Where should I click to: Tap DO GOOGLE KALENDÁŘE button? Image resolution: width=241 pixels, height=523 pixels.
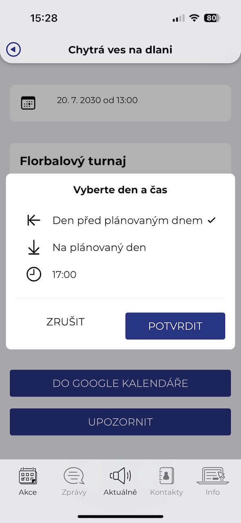click(x=120, y=383)
